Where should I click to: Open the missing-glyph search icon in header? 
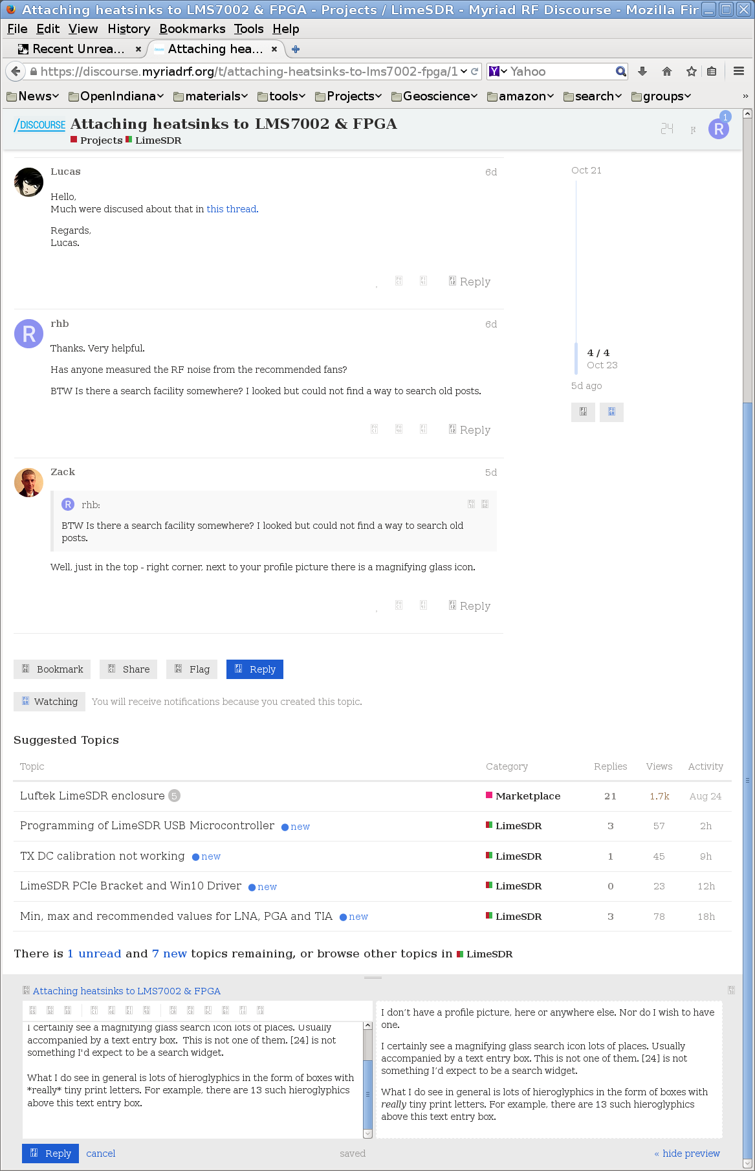pos(667,129)
